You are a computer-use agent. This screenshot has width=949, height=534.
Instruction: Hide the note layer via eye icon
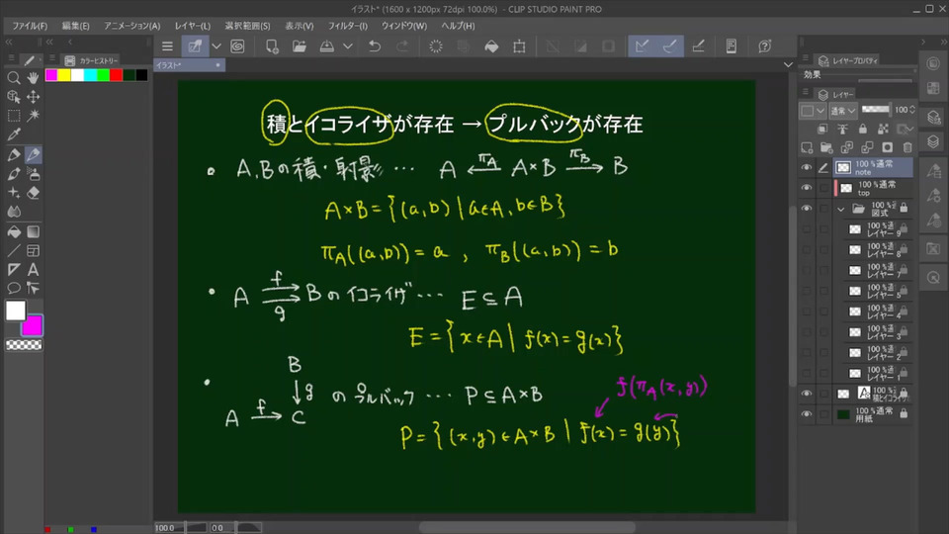coord(807,168)
